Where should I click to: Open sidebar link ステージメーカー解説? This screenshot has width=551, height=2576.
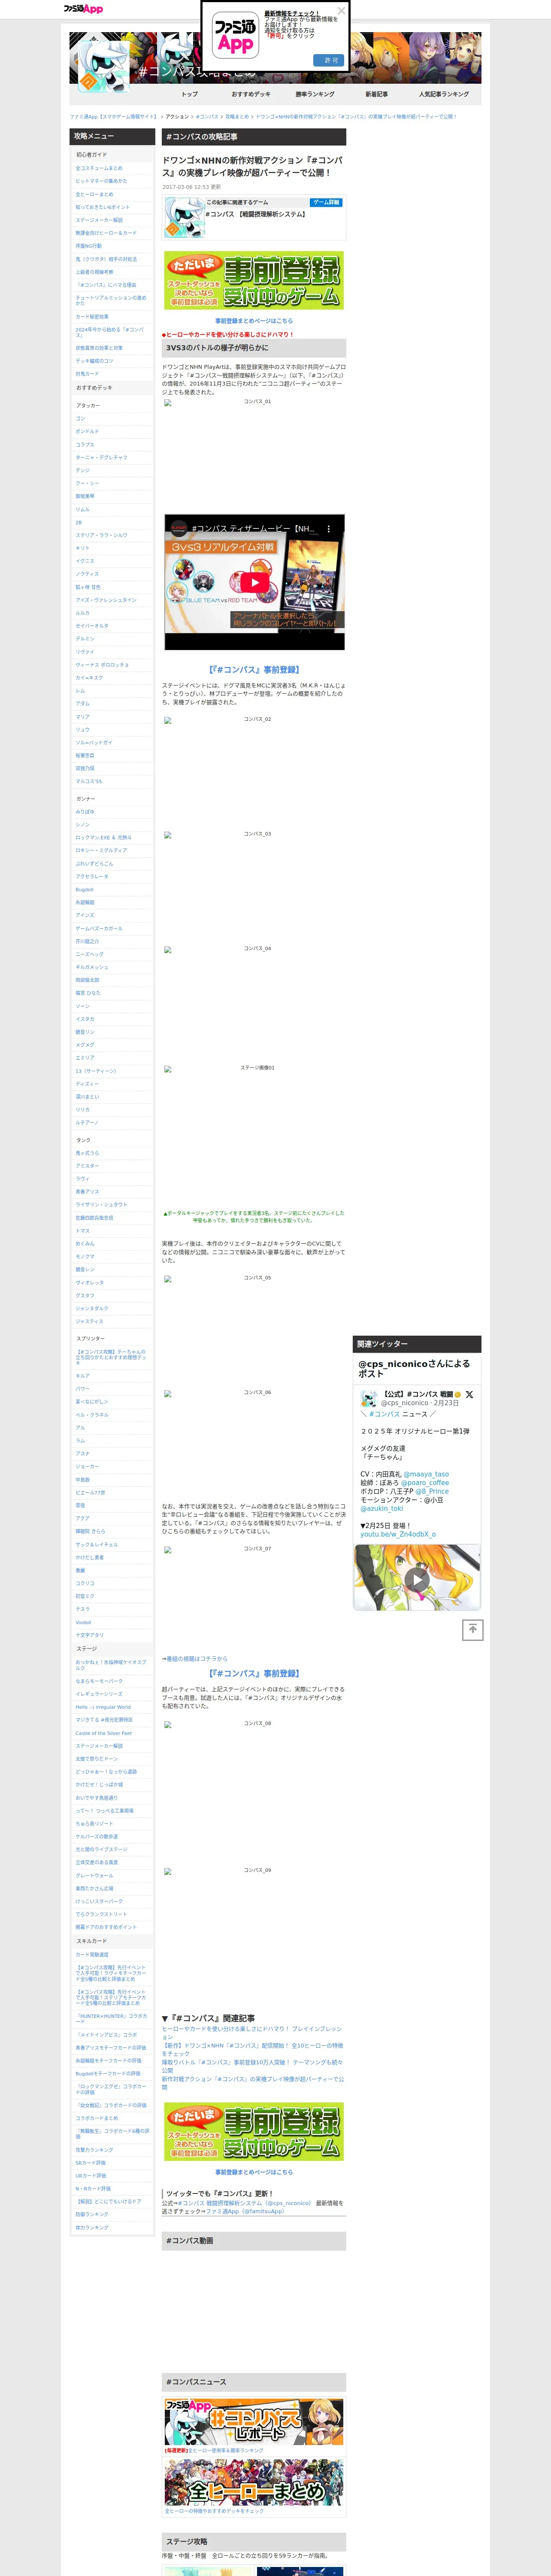99,220
